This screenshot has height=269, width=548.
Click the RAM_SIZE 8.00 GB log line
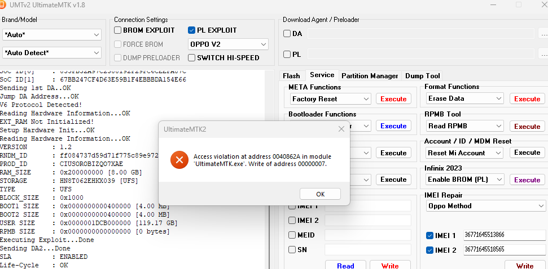[71, 172]
